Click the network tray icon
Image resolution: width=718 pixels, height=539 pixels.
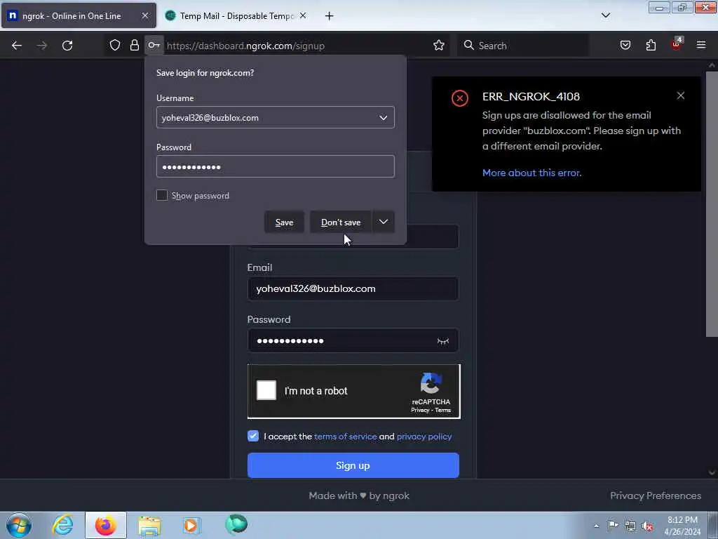tap(630, 526)
